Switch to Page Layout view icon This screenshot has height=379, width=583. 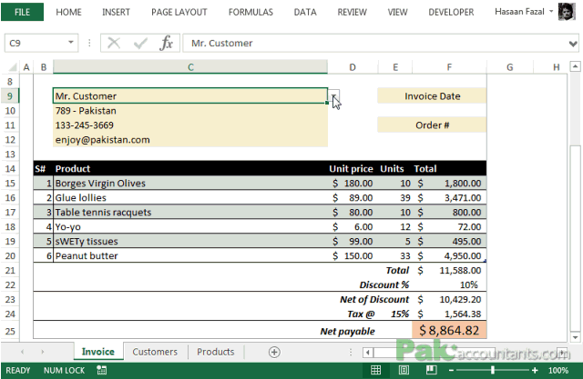tap(404, 370)
